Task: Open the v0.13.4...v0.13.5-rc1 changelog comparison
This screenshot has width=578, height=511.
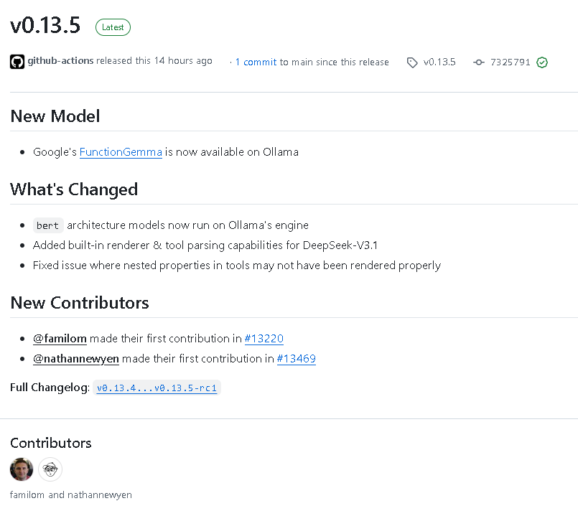Action: [x=157, y=388]
